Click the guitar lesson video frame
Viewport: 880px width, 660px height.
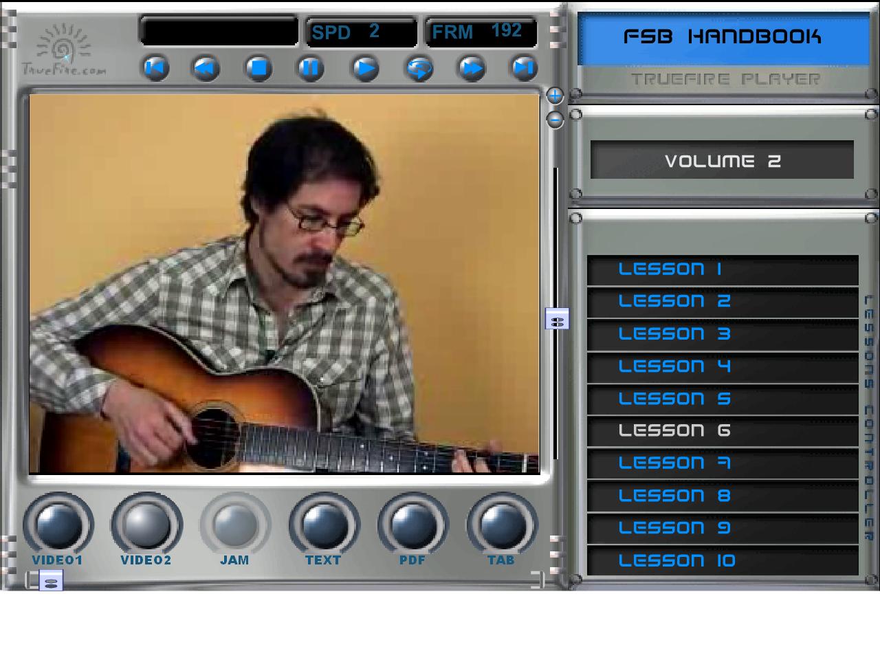(x=284, y=283)
